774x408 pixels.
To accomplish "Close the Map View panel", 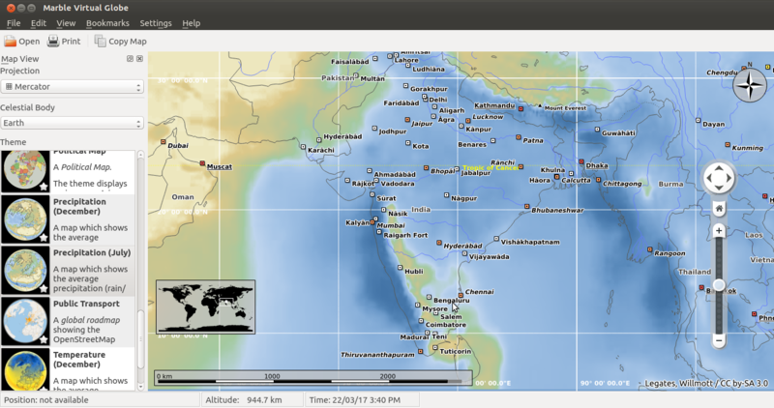I will (139, 59).
